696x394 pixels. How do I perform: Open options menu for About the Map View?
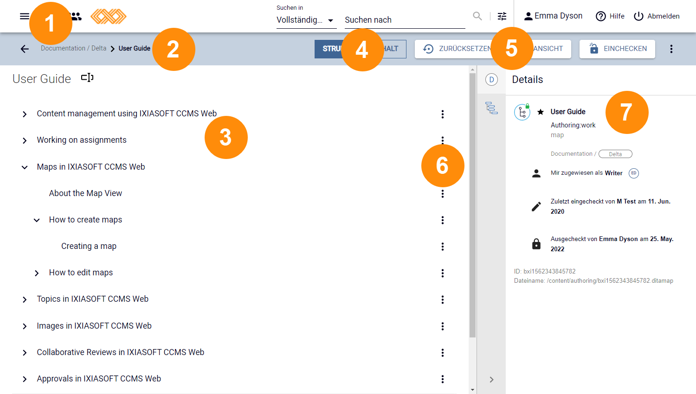click(443, 194)
